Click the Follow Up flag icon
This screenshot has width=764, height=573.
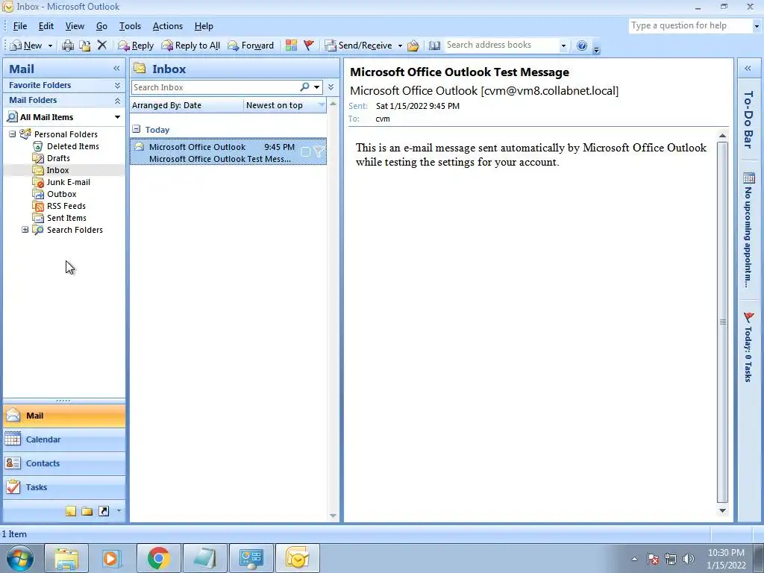[308, 46]
